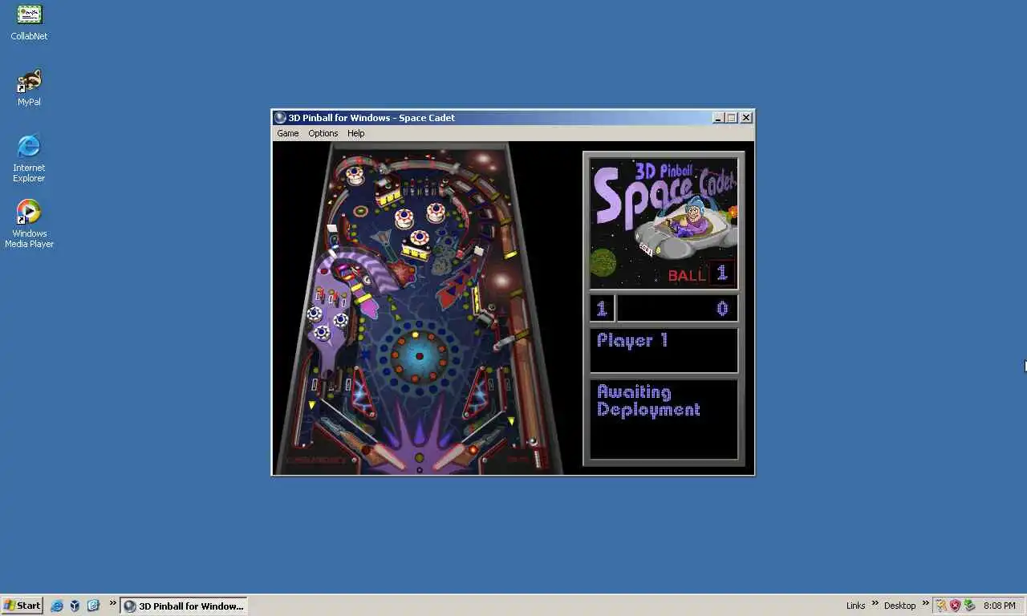Click the Desktop toolbar label
1027x616 pixels.
pos(899,606)
